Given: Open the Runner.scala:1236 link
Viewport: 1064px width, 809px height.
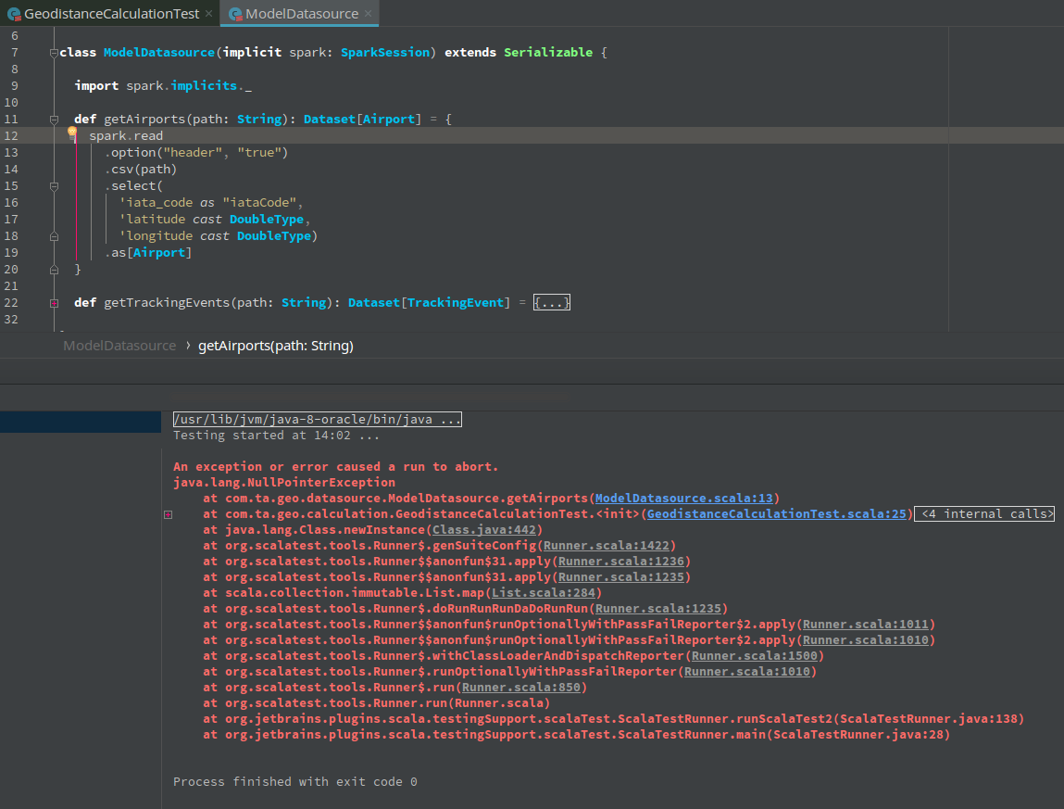Looking at the screenshot, I should point(620,561).
